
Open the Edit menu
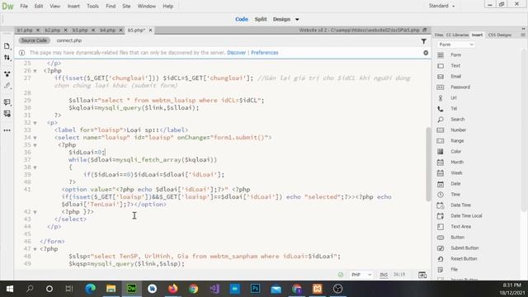[x=39, y=6]
